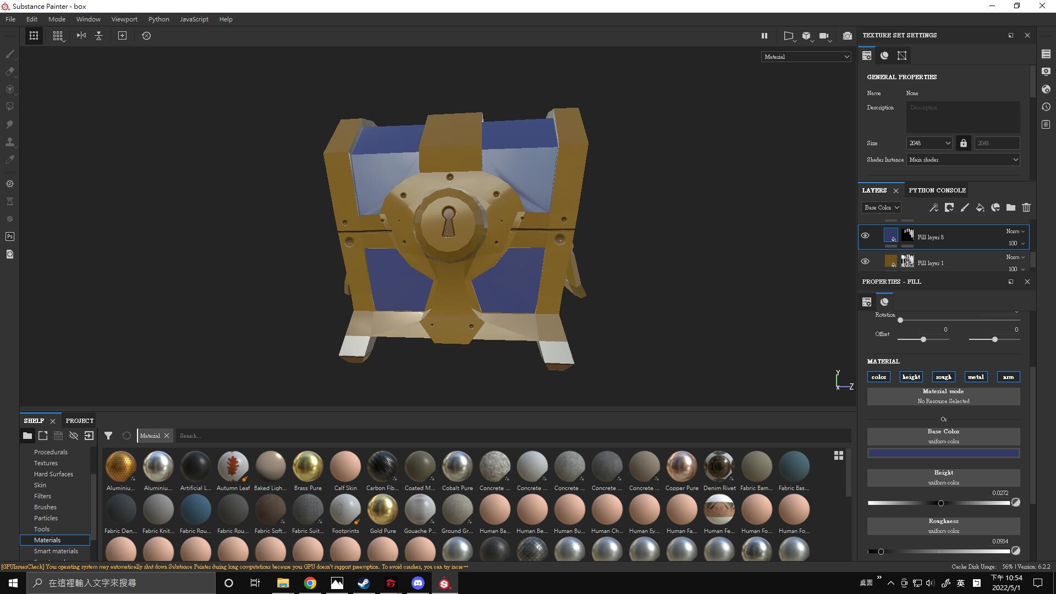Create a new group folder in Layers panel

pos(1010,207)
